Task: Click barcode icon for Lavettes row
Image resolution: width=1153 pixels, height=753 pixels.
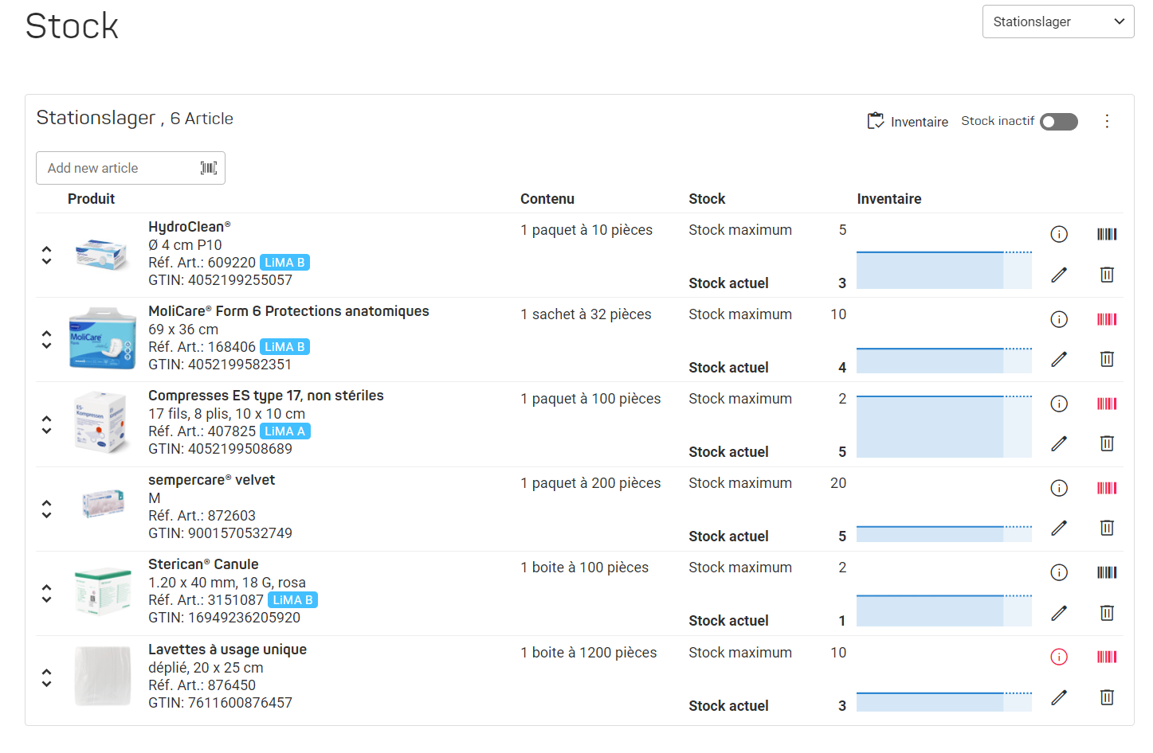Action: (1107, 657)
